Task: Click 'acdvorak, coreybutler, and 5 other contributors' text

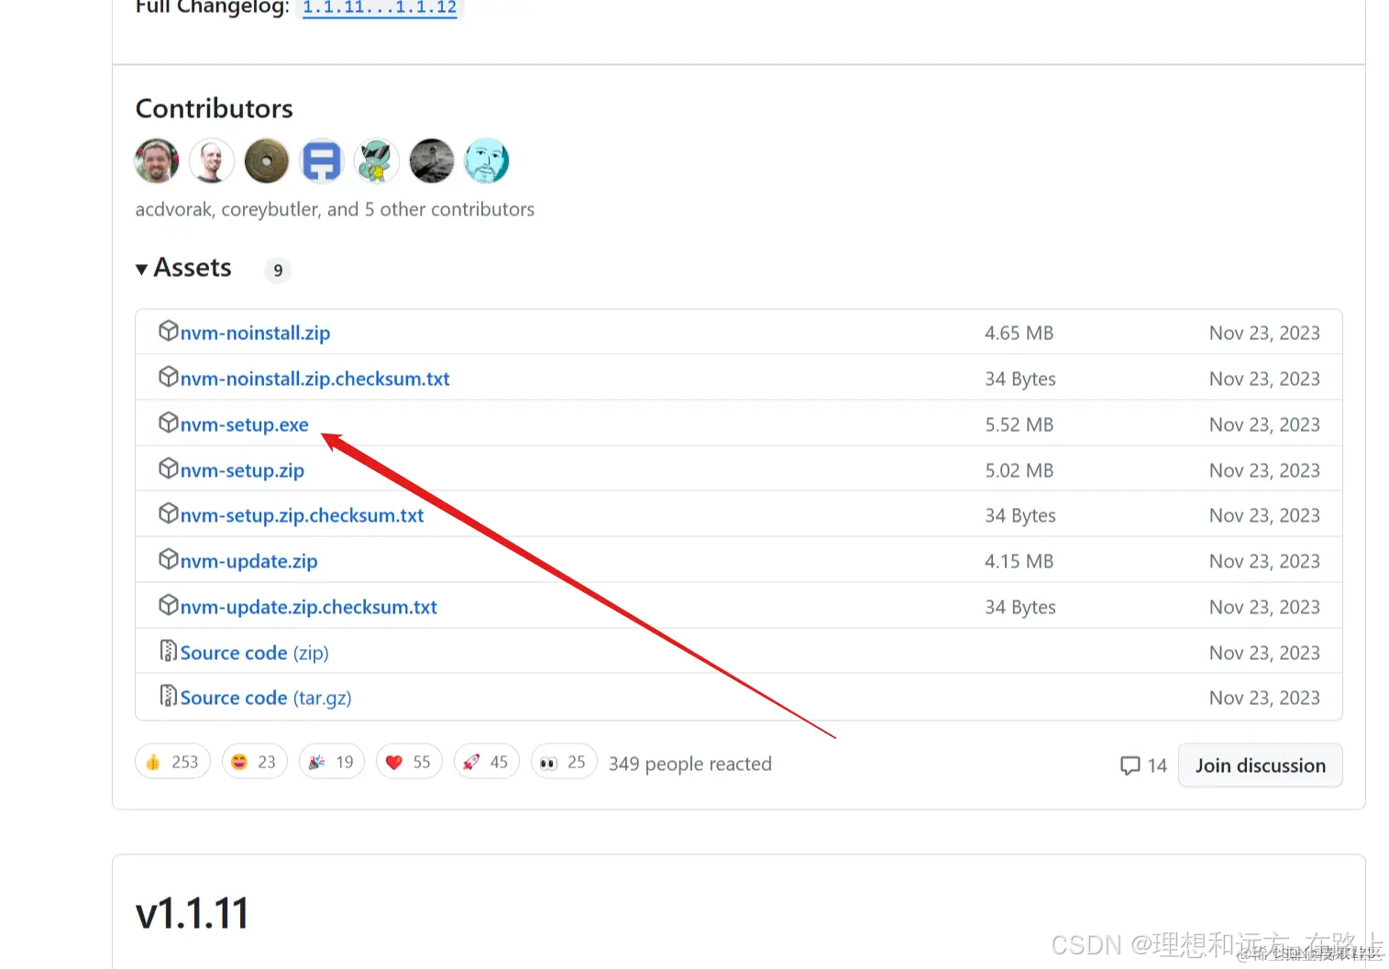Action: (335, 209)
